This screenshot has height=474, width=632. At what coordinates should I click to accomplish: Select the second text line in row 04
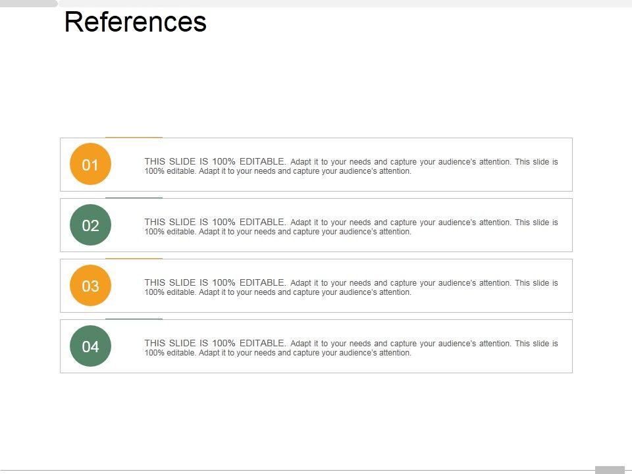(278, 353)
